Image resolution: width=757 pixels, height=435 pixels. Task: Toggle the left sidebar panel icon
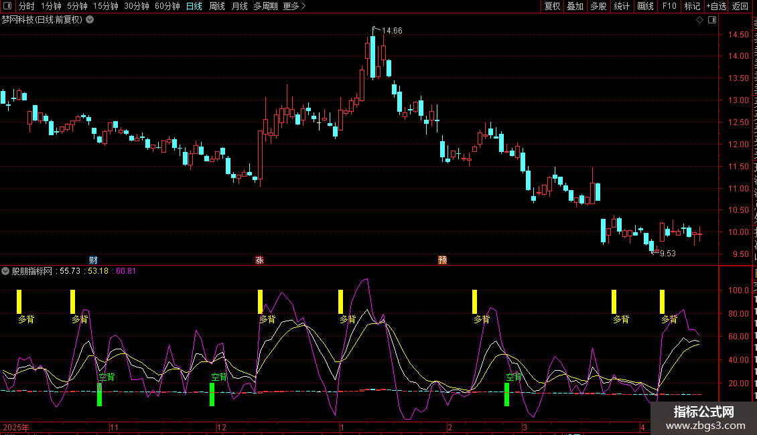point(7,6)
